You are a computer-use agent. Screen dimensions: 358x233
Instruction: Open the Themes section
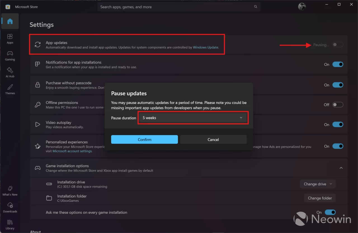10,89
